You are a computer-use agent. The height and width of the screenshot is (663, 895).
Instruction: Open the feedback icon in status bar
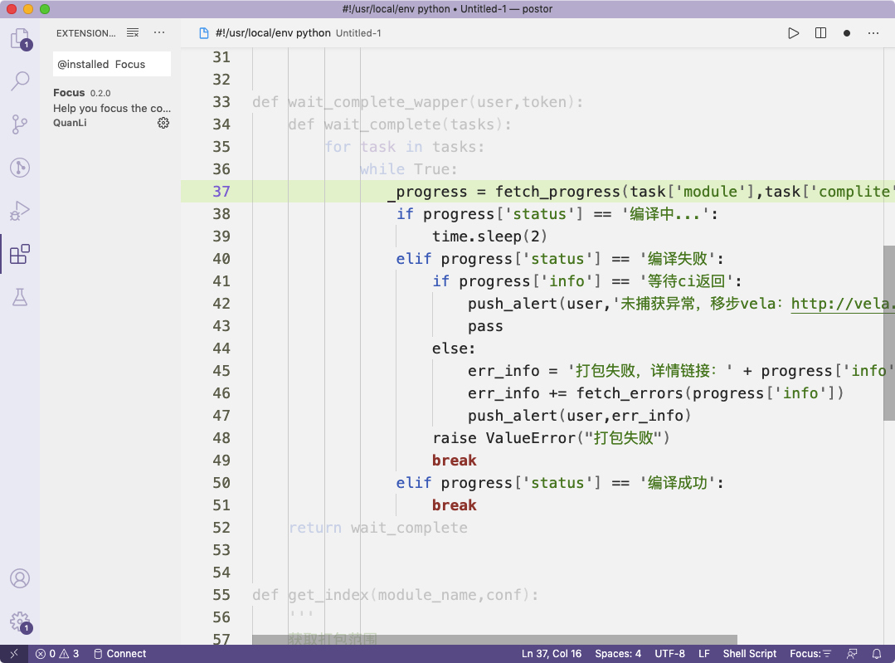click(852, 654)
